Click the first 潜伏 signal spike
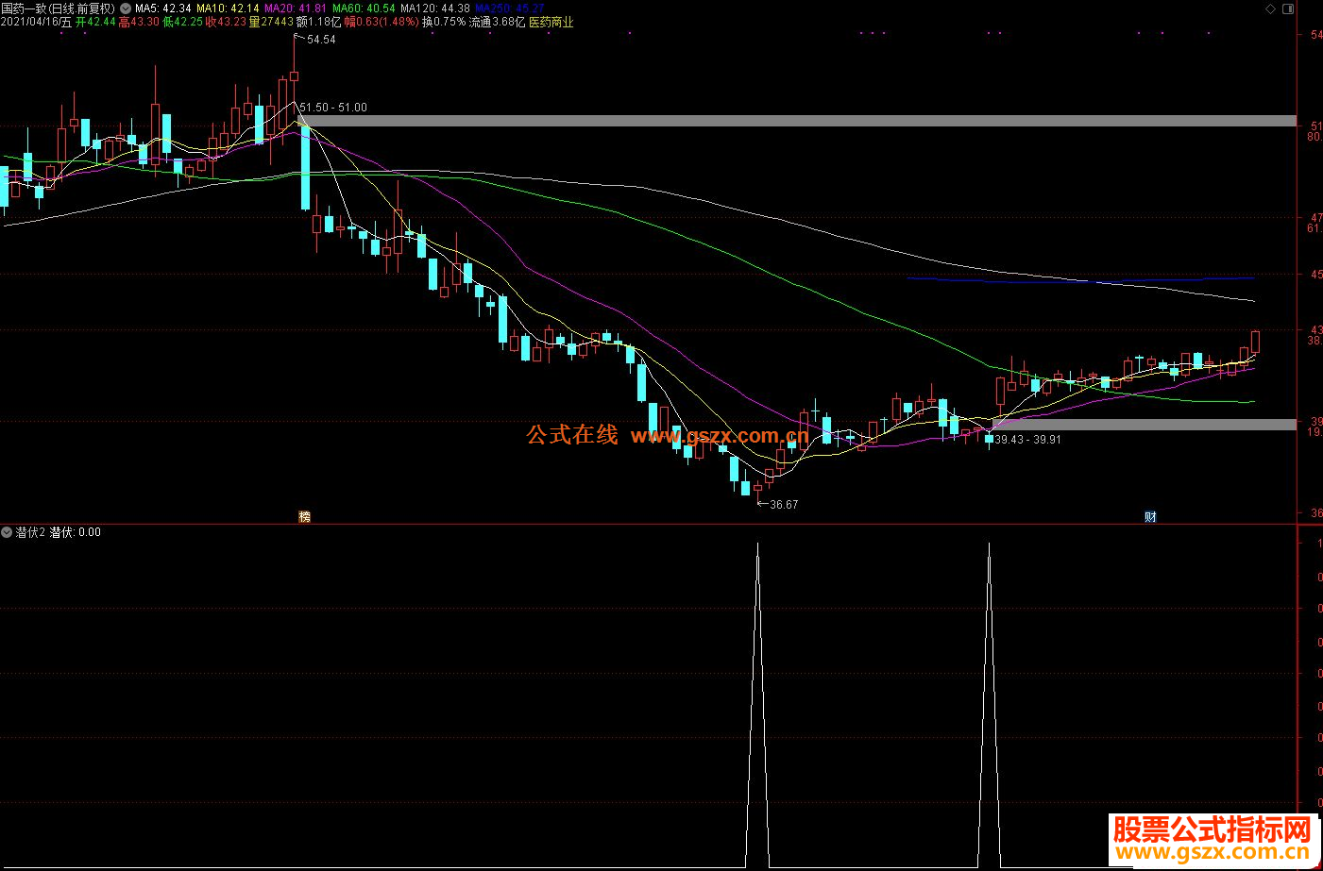1323x871 pixels. (x=757, y=703)
